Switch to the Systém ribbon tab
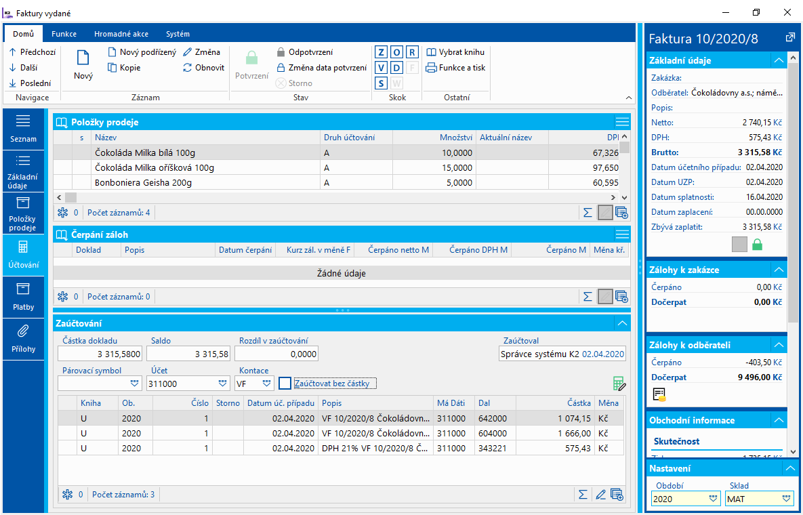This screenshot has height=515, width=803. [178, 34]
